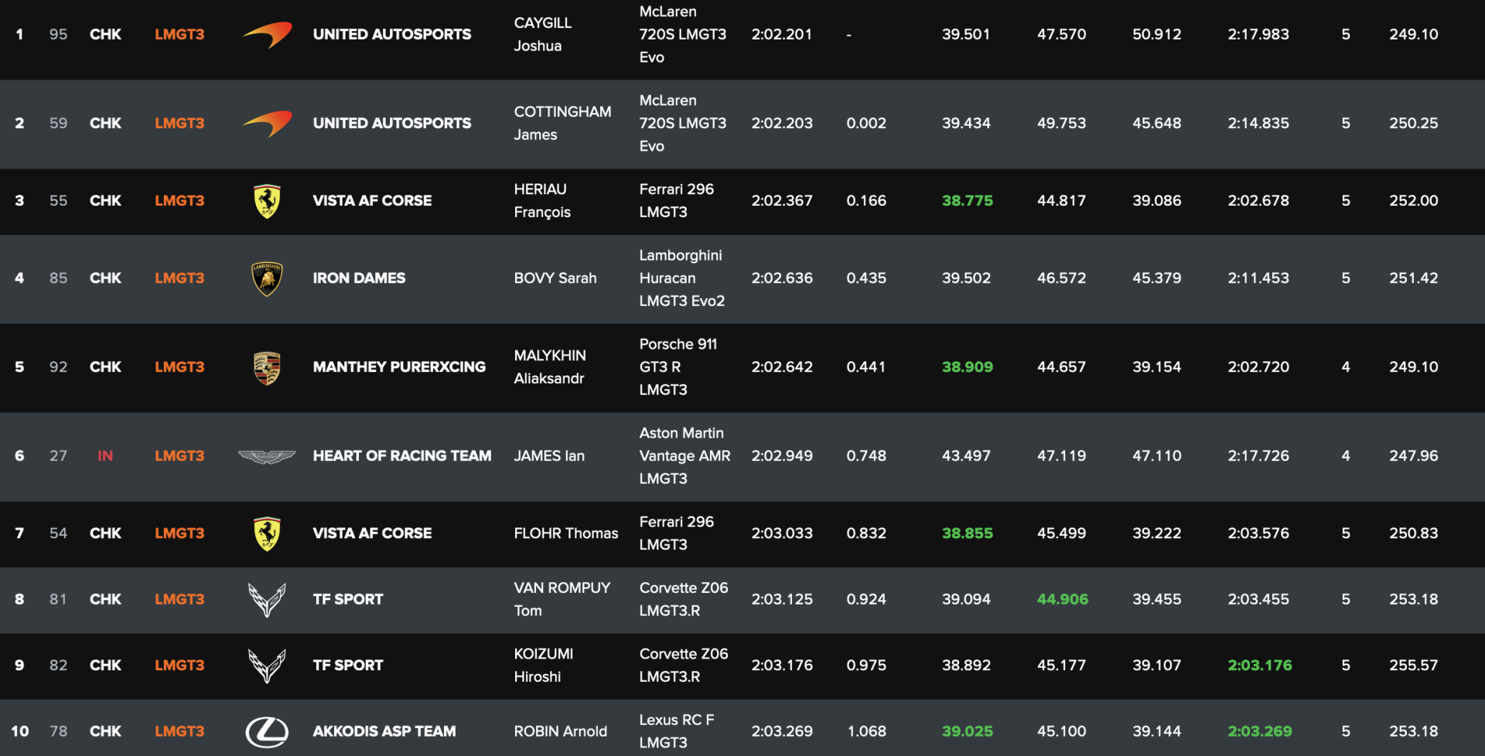Click driver name CAYGILL Joshua
Viewport: 1485px width, 756px height.
click(x=543, y=35)
